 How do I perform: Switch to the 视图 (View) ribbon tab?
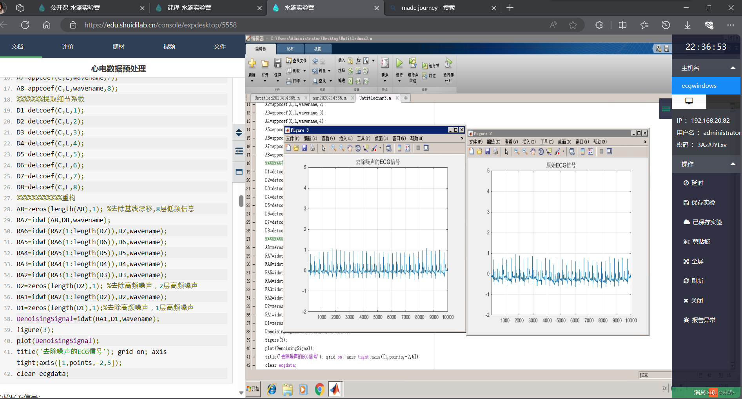coord(317,49)
